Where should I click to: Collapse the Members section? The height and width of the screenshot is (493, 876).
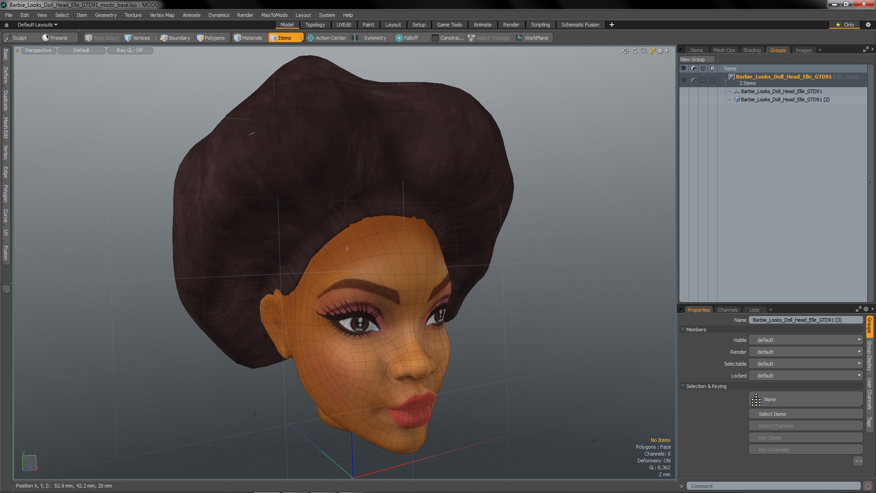pos(683,330)
